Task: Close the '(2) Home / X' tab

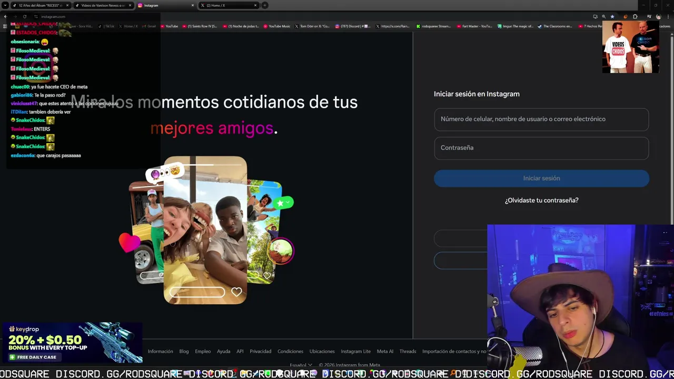Action: (255, 5)
